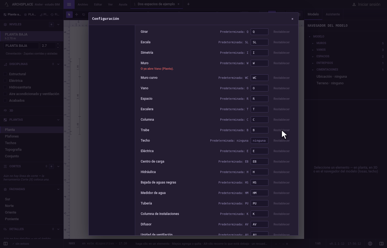Collapse the FACHADAS section chevron
The width and height of the screenshot is (387, 248).
pyautogui.click(x=58, y=189)
